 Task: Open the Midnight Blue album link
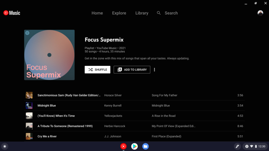click(161, 105)
